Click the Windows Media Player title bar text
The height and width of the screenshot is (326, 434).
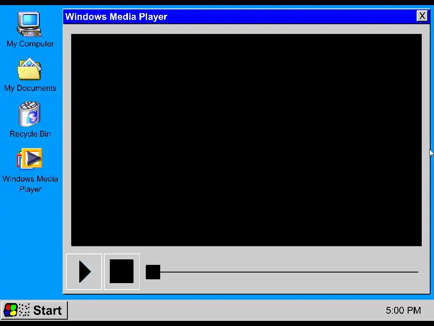(x=116, y=17)
